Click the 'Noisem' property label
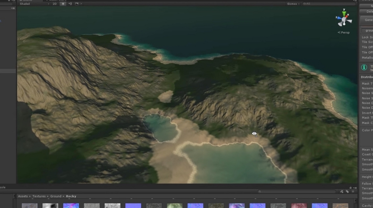 click(367, 88)
